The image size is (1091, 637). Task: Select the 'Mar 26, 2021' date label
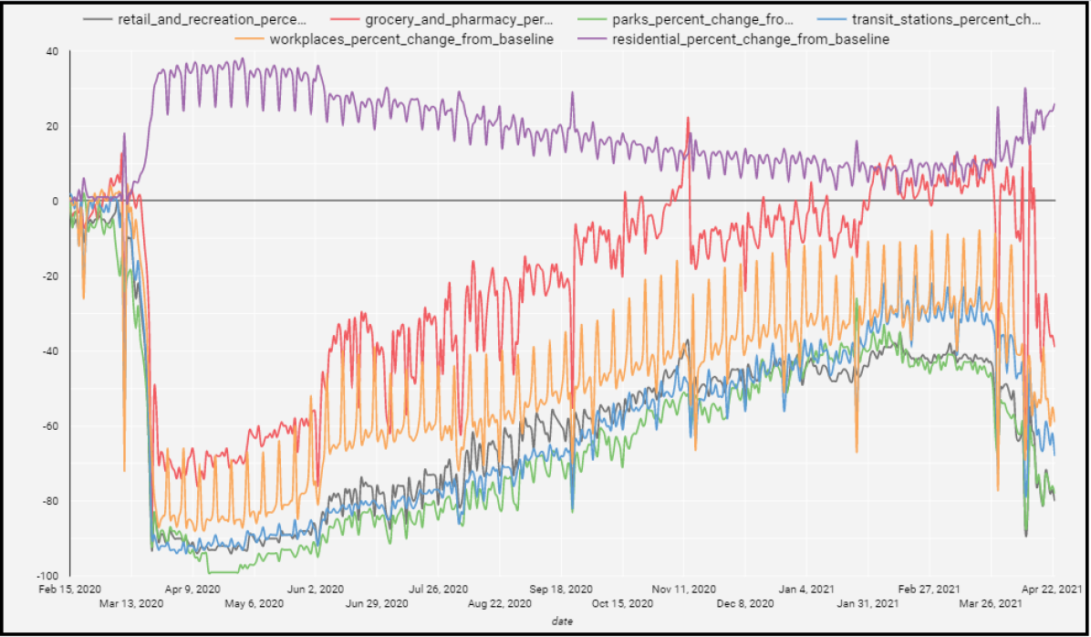coord(991,603)
